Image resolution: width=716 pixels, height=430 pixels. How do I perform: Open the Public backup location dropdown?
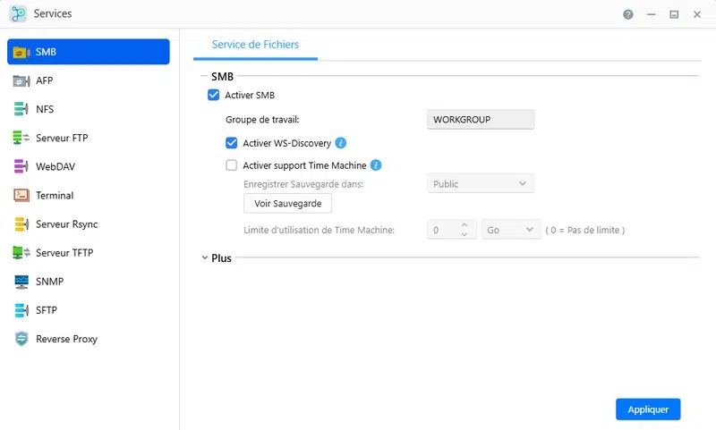tap(481, 184)
